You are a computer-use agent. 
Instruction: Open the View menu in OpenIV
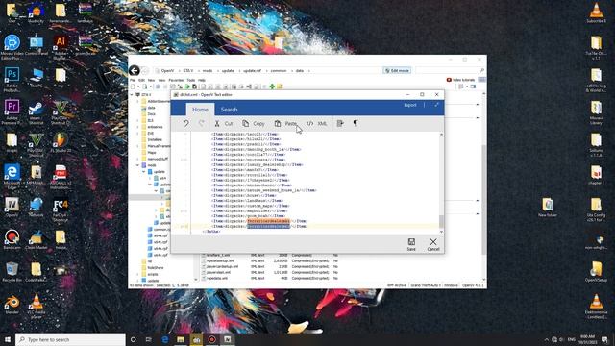(x=161, y=80)
